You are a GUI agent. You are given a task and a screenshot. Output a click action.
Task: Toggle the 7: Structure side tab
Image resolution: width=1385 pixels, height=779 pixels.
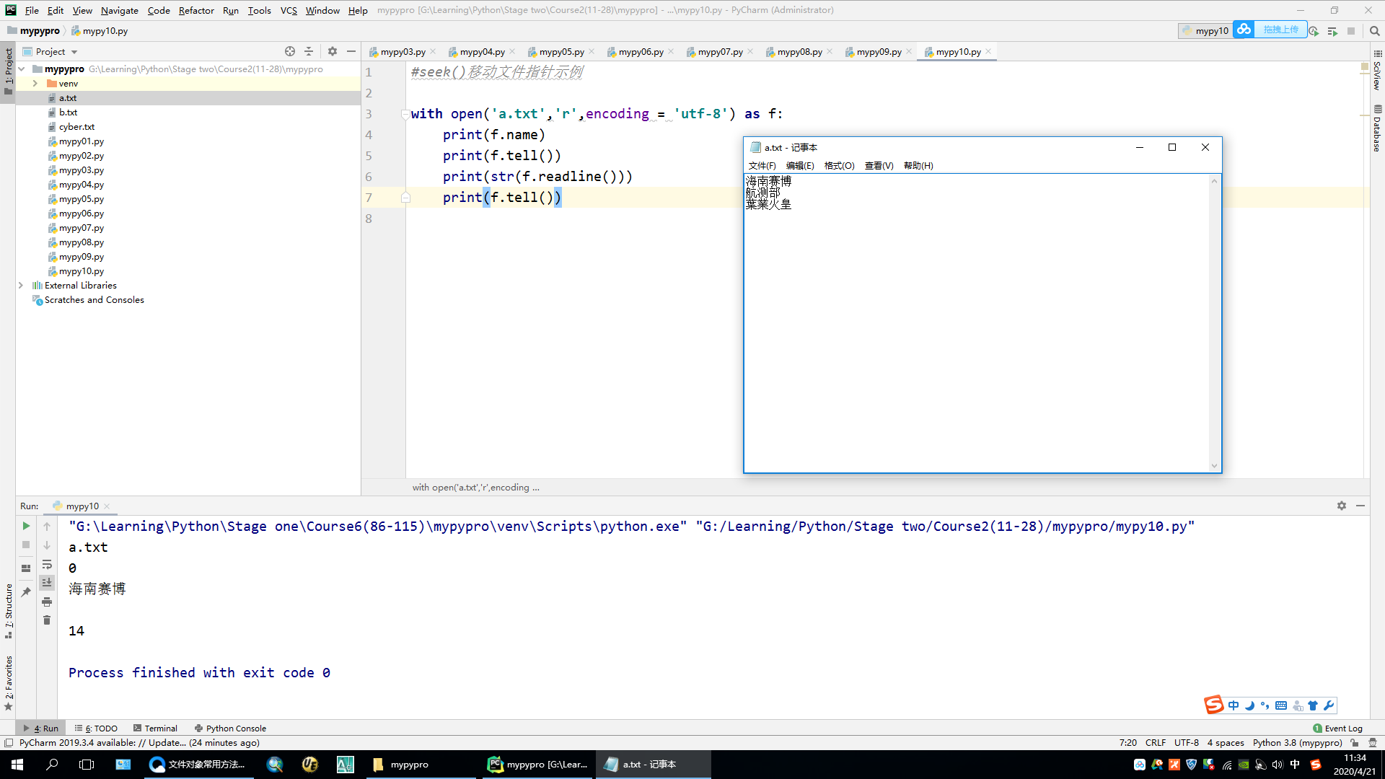pos(9,612)
